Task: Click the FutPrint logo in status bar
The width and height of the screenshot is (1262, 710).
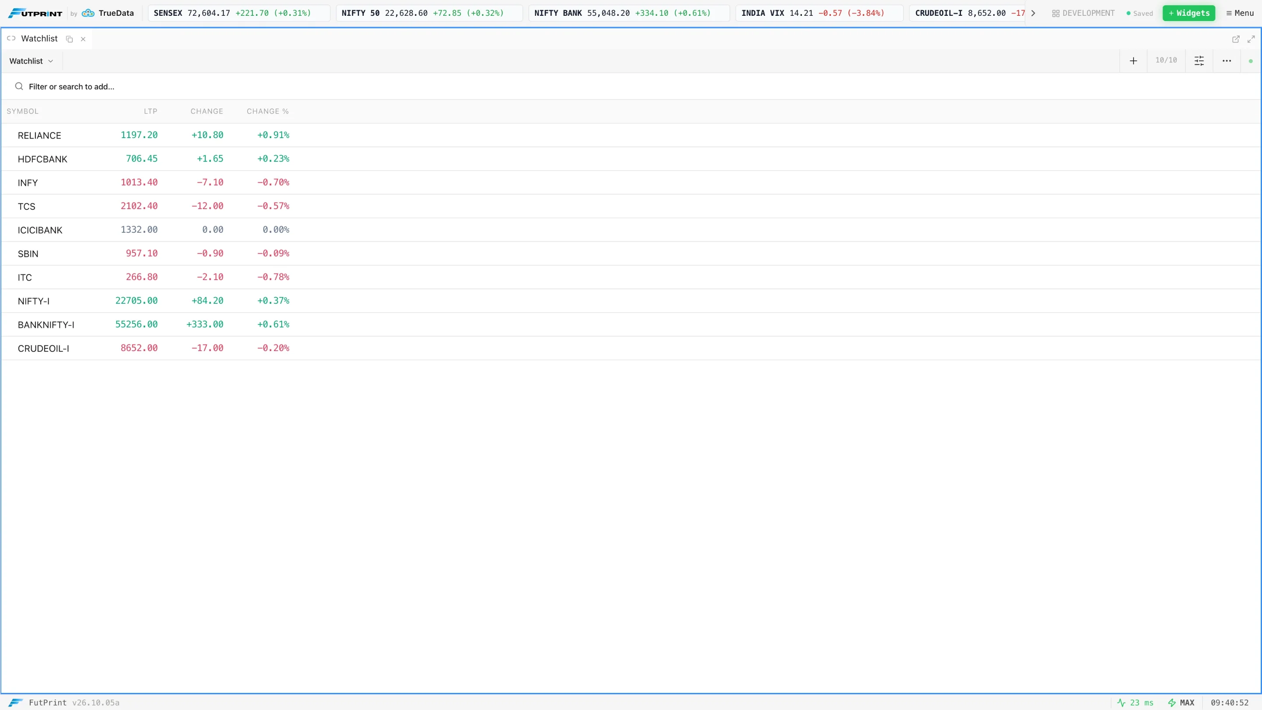Action: pyautogui.click(x=16, y=702)
